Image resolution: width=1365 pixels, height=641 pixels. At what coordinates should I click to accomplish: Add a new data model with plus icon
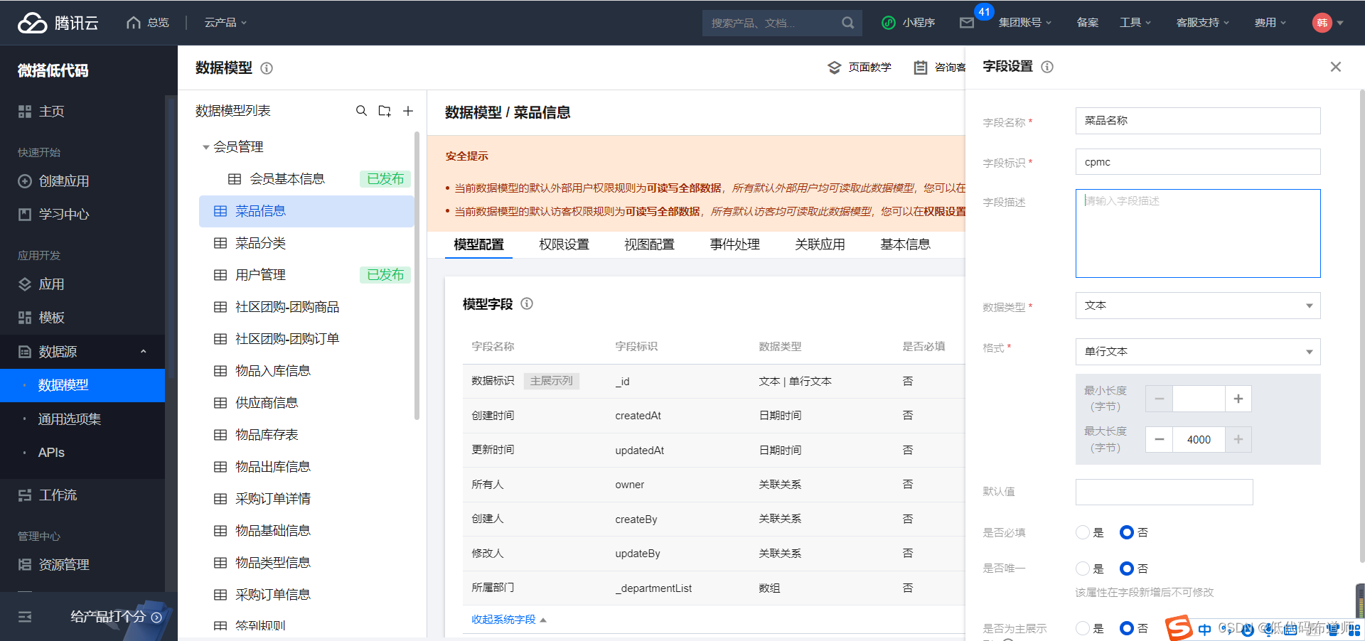tap(408, 111)
